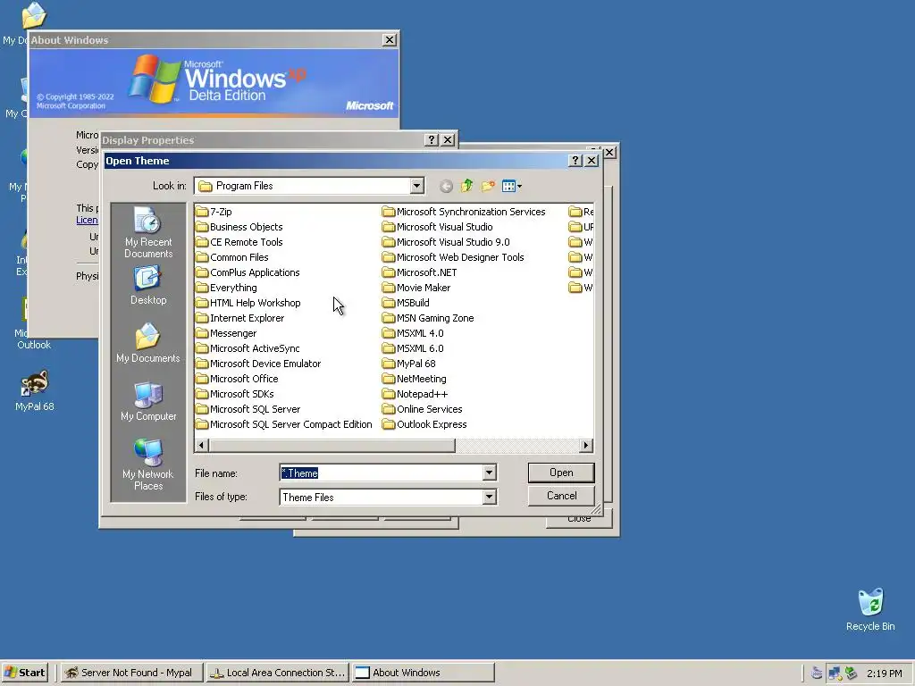
Task: Select the NetMeeting folder
Action: pos(415,379)
